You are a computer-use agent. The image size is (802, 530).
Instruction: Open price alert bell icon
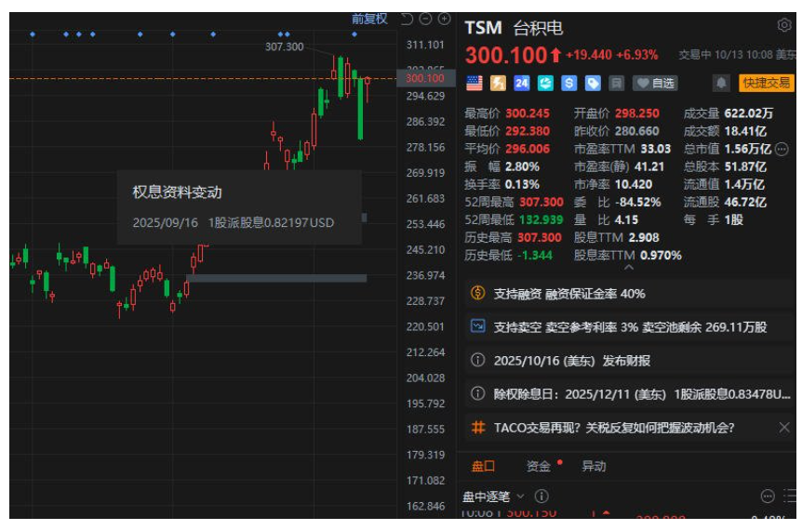coord(721,84)
